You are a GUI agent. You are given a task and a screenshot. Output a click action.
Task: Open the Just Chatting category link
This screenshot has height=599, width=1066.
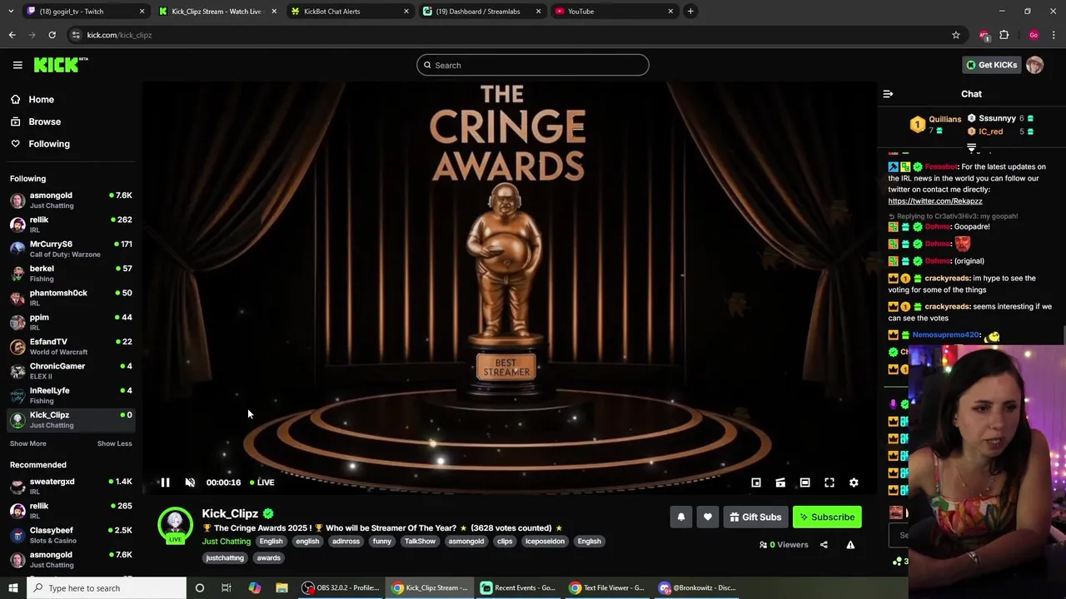tap(226, 542)
